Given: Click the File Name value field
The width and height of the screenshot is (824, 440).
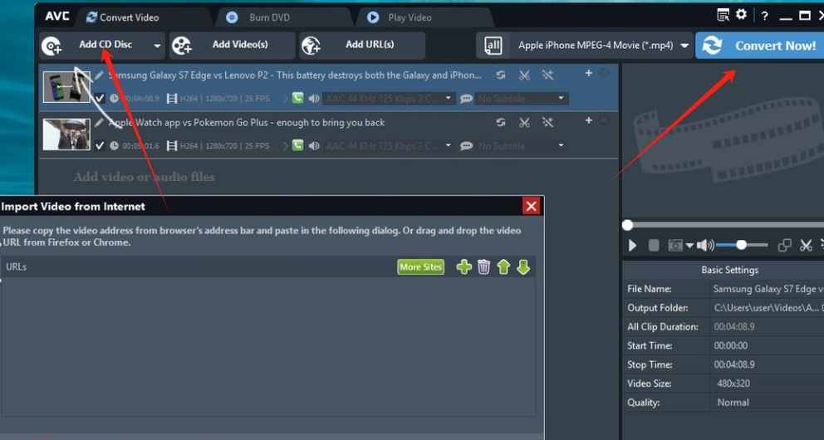Looking at the screenshot, I should 767,289.
